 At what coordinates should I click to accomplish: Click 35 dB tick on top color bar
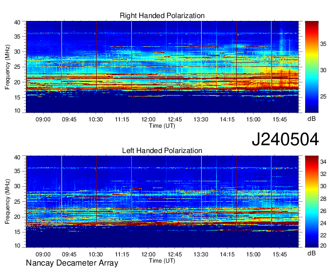click(x=323, y=44)
